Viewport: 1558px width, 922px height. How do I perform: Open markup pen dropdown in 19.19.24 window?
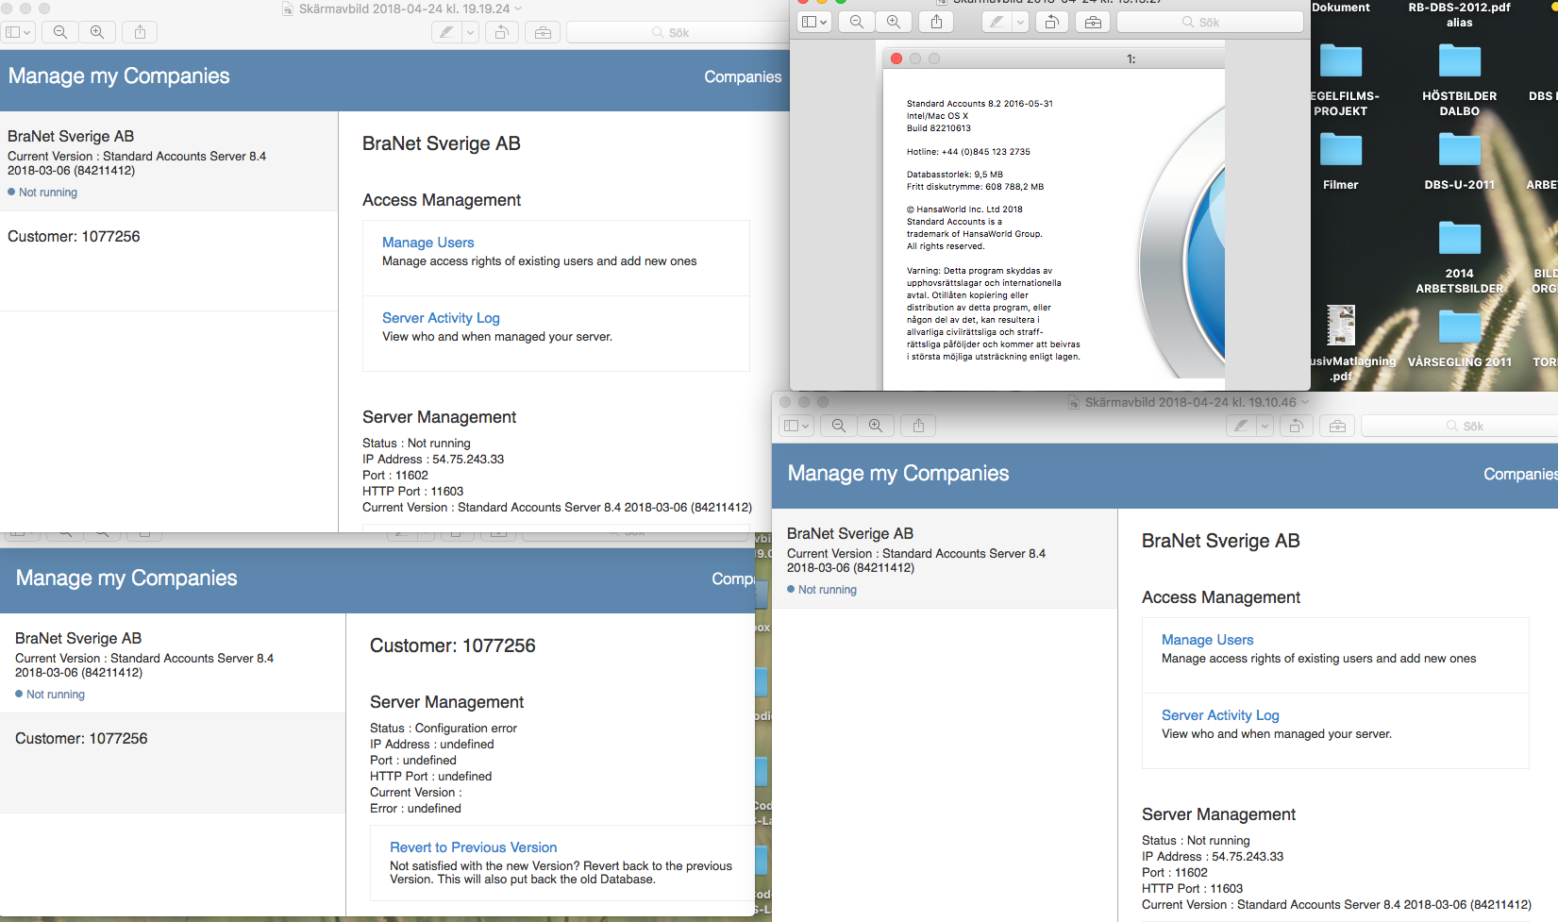pyautogui.click(x=470, y=32)
